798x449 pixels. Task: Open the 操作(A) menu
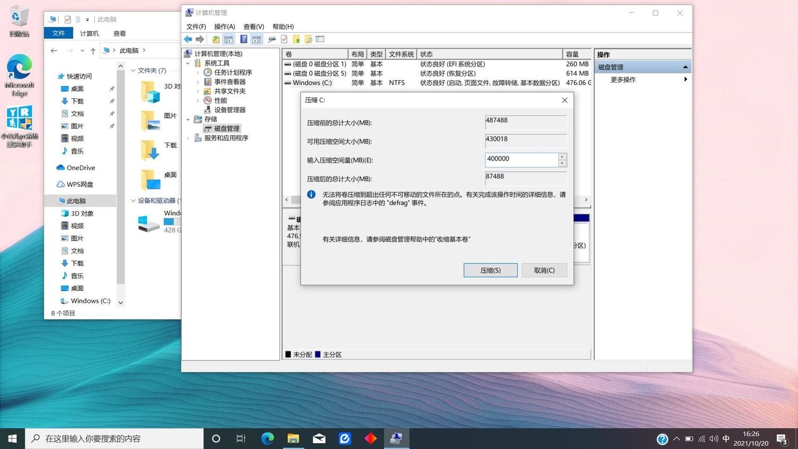click(224, 27)
